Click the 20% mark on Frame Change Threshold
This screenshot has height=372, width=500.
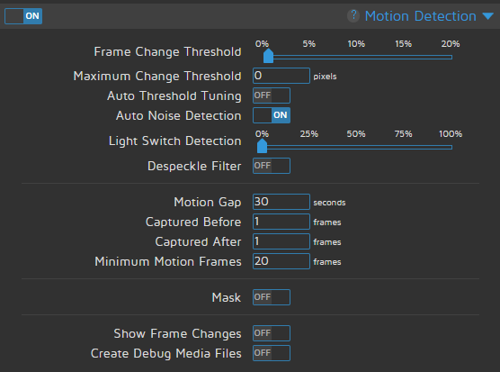tap(451, 44)
